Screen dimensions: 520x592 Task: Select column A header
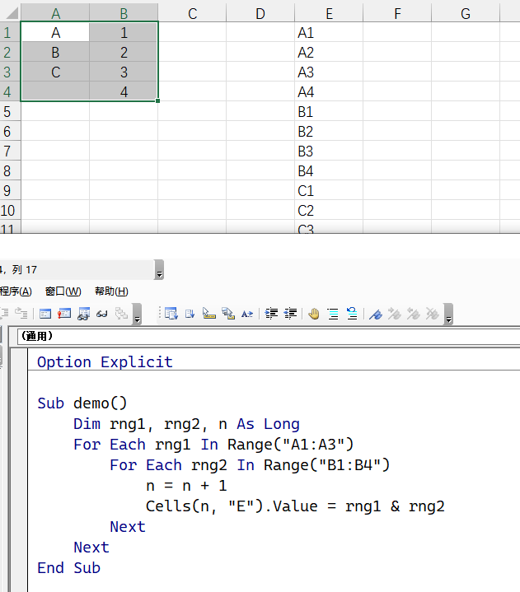pyautogui.click(x=55, y=14)
